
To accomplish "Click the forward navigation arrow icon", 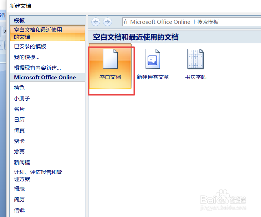I will tap(107, 22).
